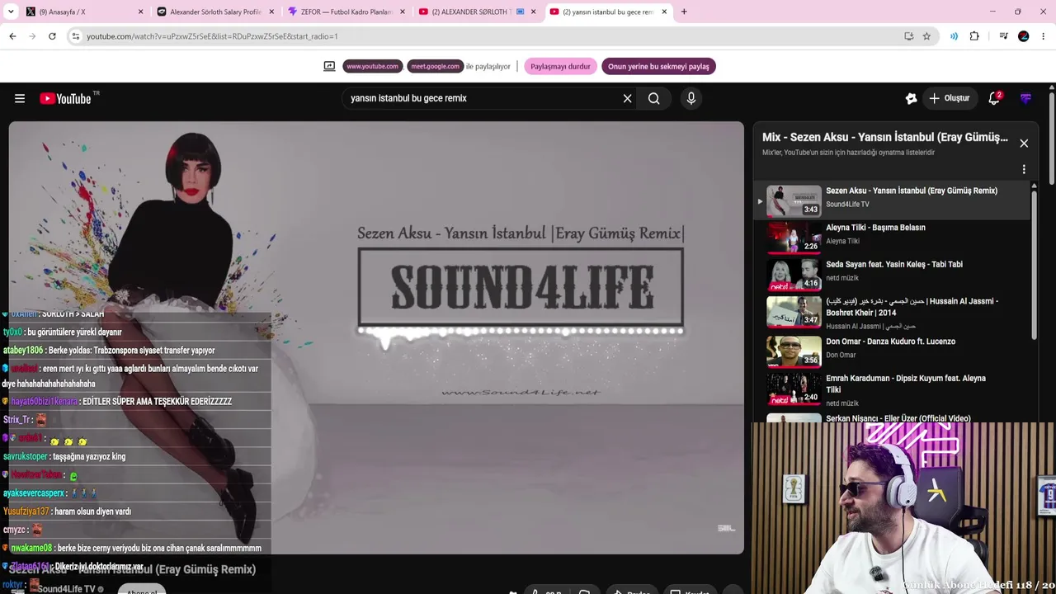The image size is (1056, 594).
Task: Reload the current page
Action: pos(52,36)
